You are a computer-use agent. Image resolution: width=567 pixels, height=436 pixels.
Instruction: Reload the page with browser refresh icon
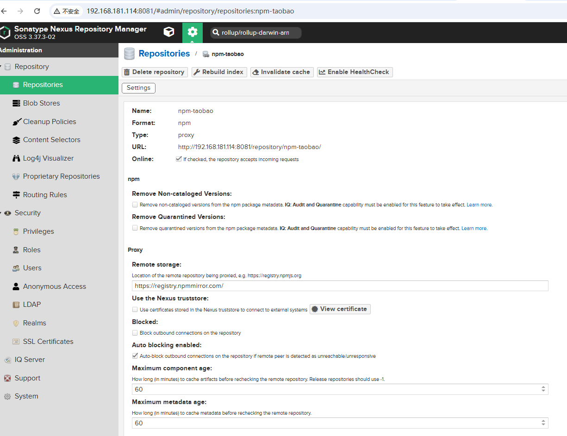tap(37, 11)
